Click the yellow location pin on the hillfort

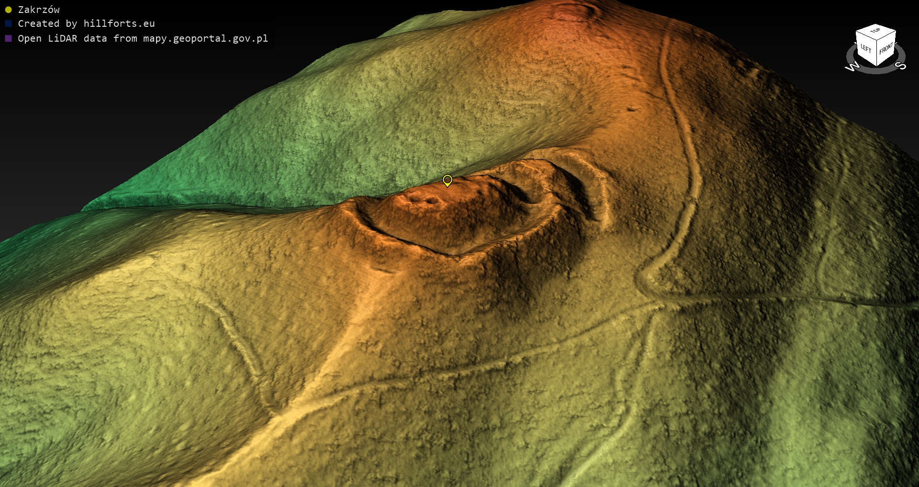448,180
